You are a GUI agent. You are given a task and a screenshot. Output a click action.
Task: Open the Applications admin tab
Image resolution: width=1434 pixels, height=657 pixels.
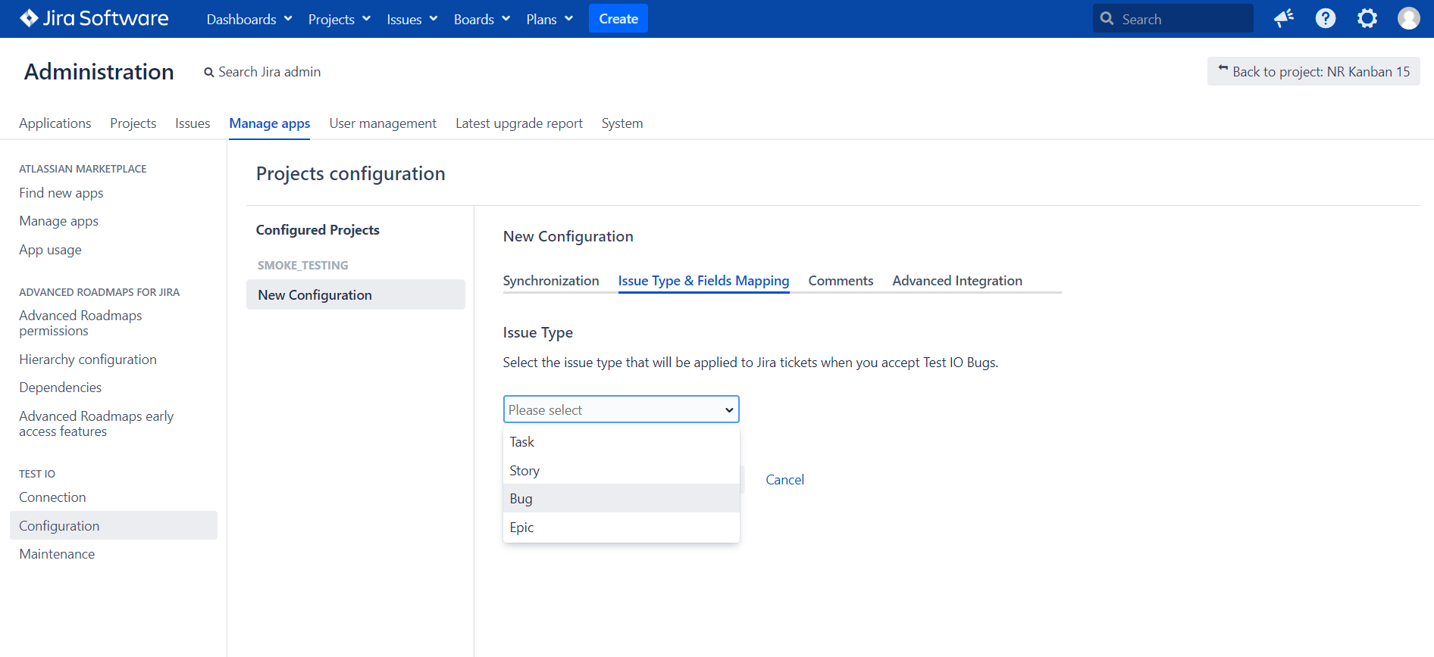[x=55, y=123]
